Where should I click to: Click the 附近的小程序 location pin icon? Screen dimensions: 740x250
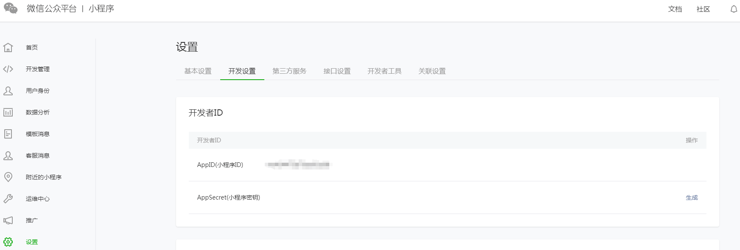coord(8,177)
